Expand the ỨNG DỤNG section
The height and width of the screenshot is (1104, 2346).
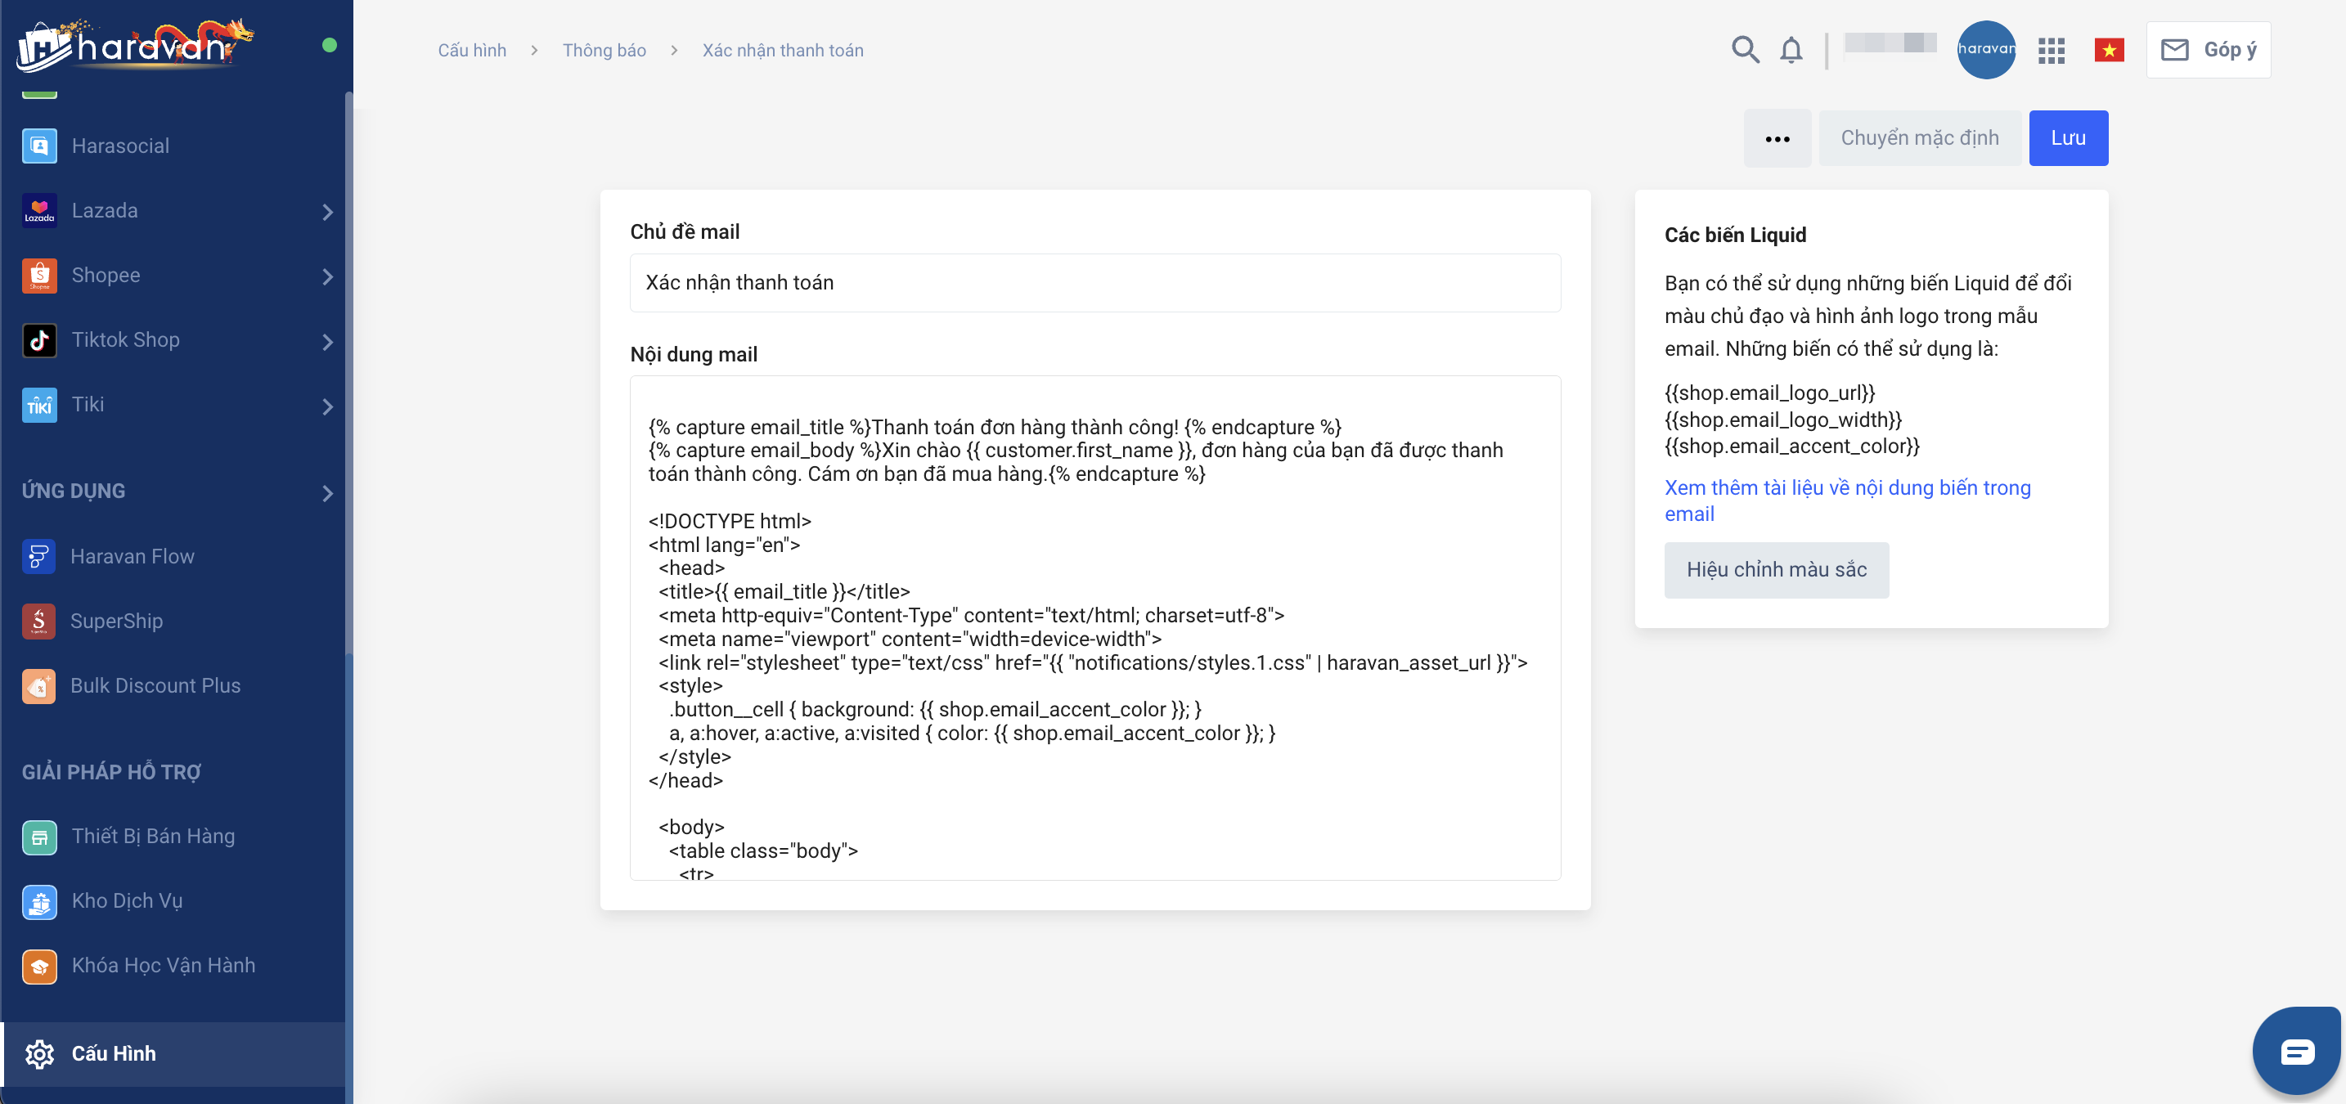click(328, 492)
